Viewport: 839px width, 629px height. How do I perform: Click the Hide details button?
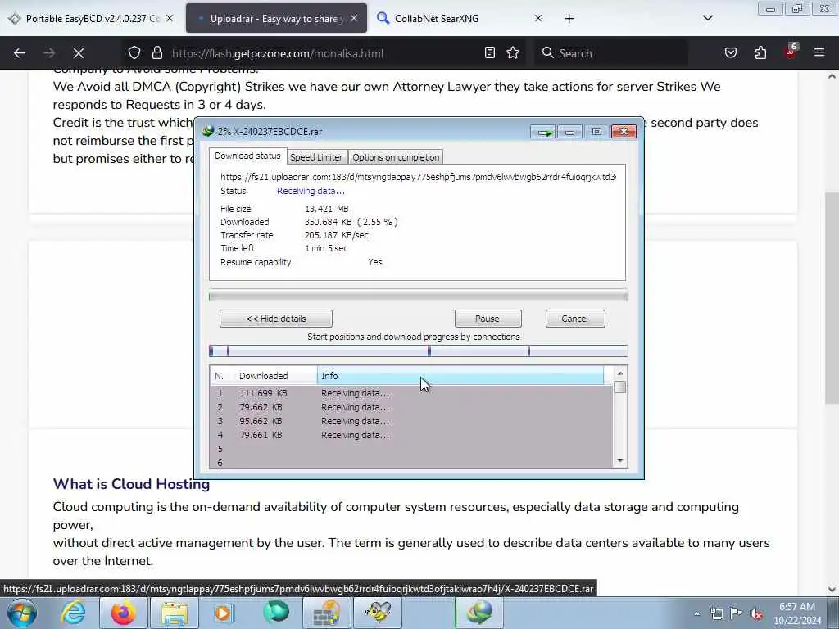pyautogui.click(x=276, y=319)
